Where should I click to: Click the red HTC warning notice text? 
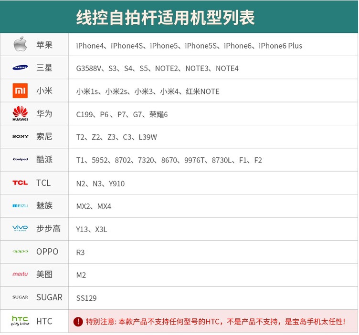215,322
